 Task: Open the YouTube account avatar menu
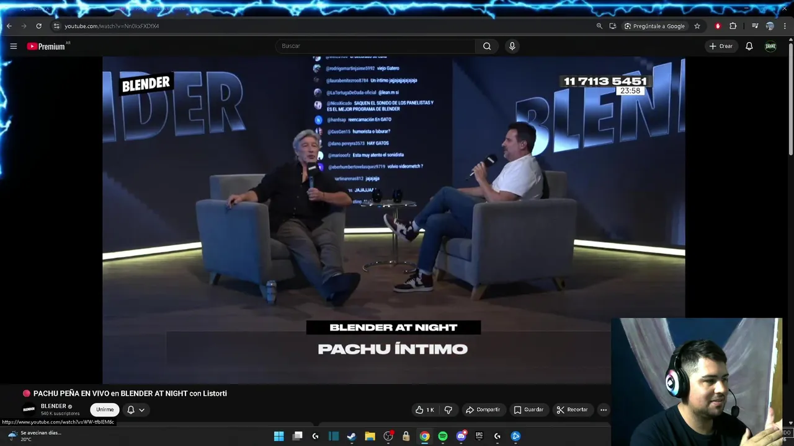tap(770, 46)
